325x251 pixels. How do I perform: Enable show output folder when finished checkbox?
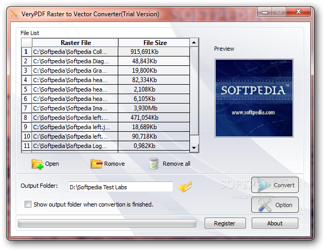[28, 204]
